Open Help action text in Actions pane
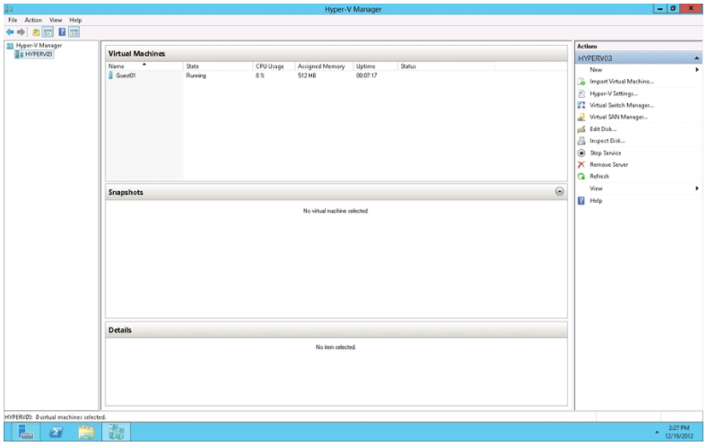 (x=596, y=201)
